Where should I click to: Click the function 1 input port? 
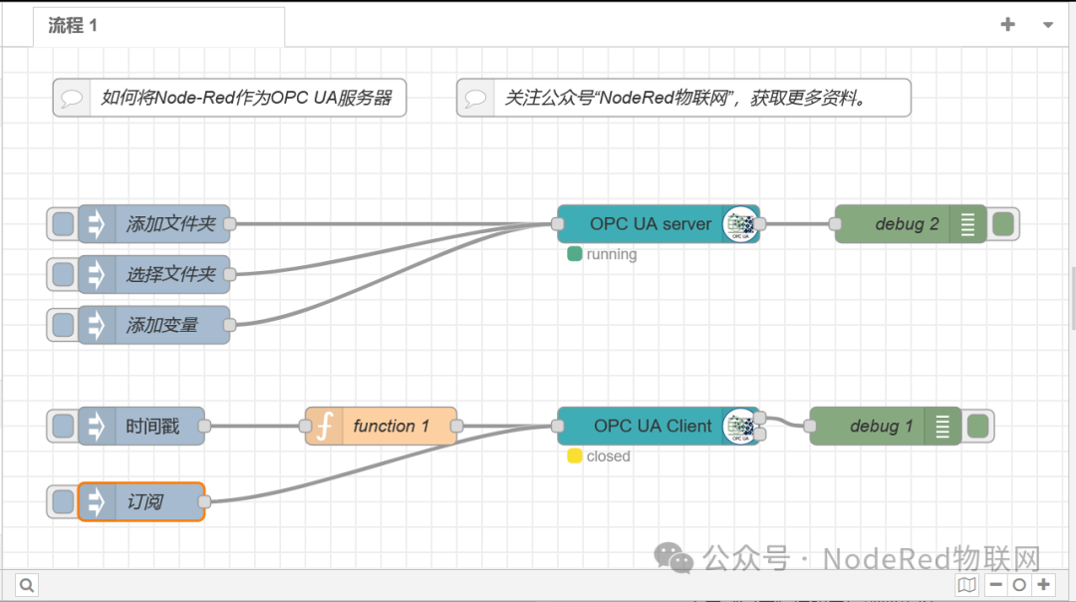click(x=306, y=427)
